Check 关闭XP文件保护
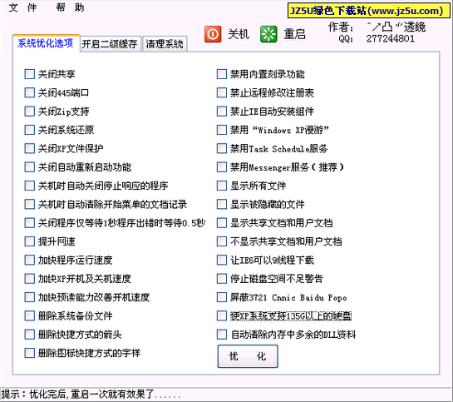The width and height of the screenshot is (453, 402). [x=29, y=148]
